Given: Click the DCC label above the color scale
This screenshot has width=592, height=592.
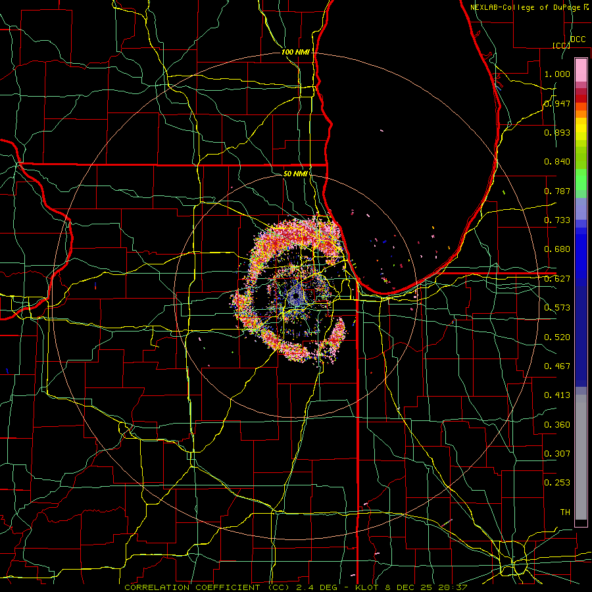Looking at the screenshot, I should click(x=578, y=39).
